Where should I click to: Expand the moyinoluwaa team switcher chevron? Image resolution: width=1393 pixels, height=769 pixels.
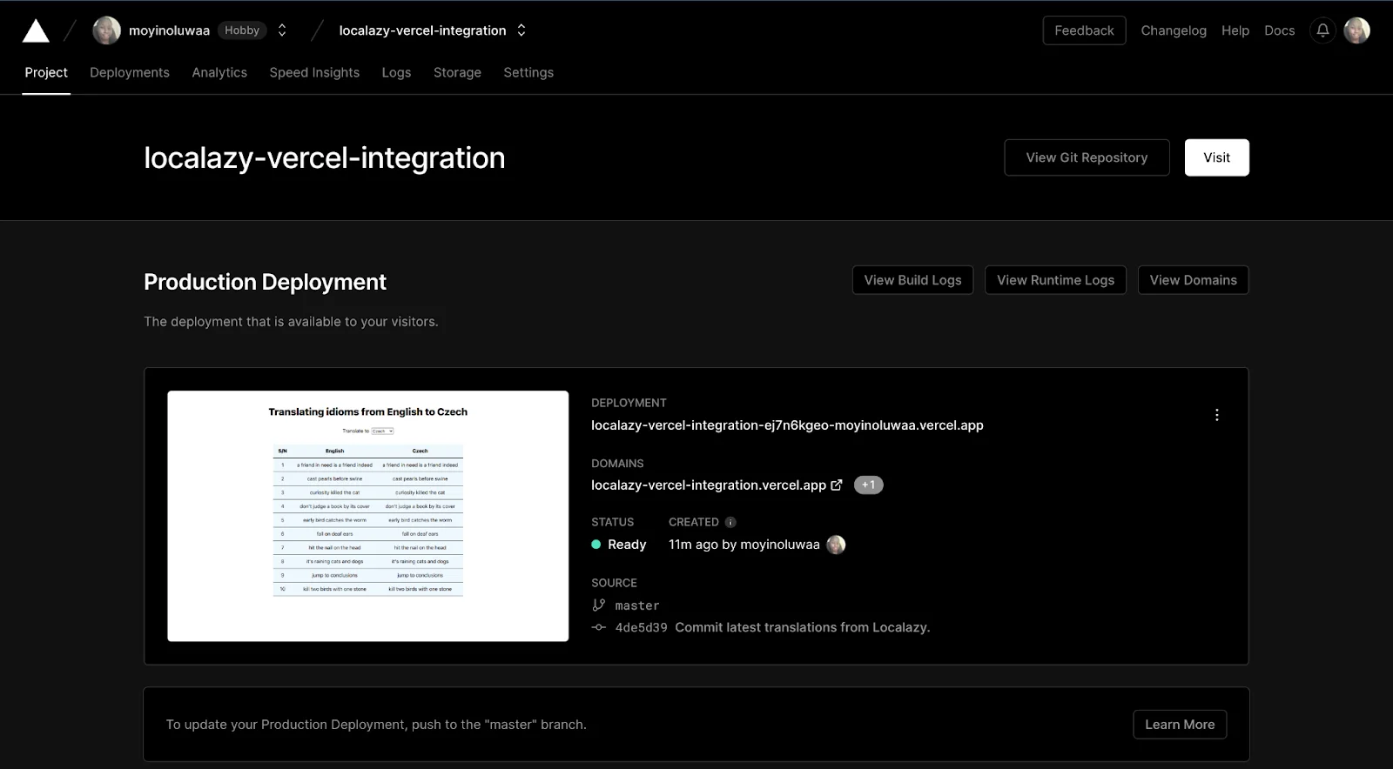[x=282, y=30]
